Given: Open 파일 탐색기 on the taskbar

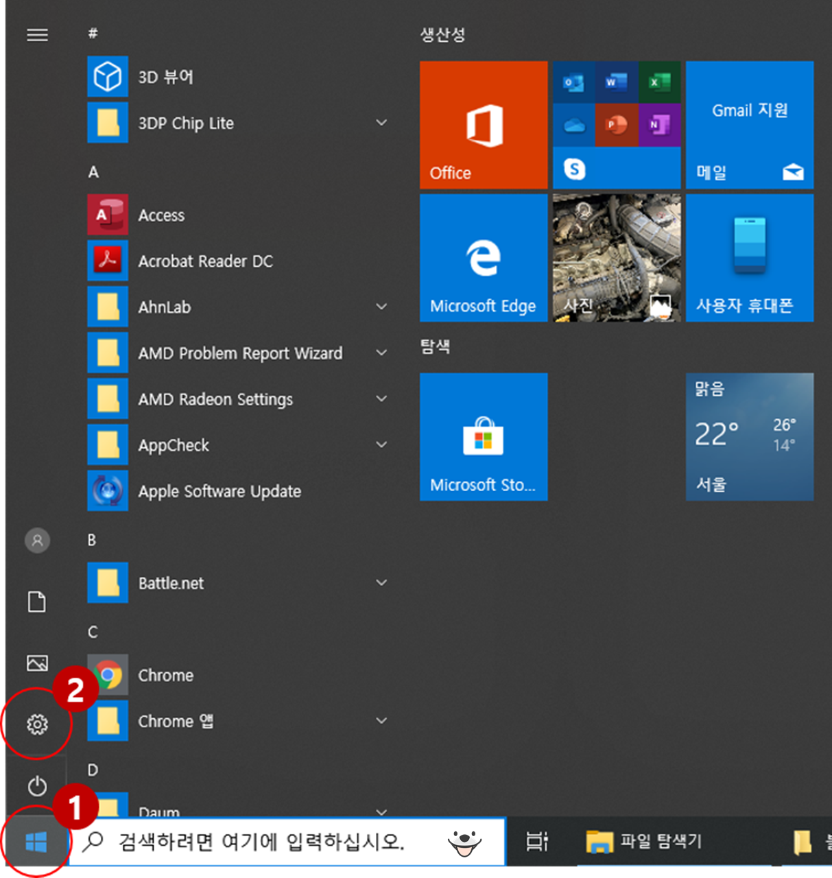Looking at the screenshot, I should coord(644,841).
